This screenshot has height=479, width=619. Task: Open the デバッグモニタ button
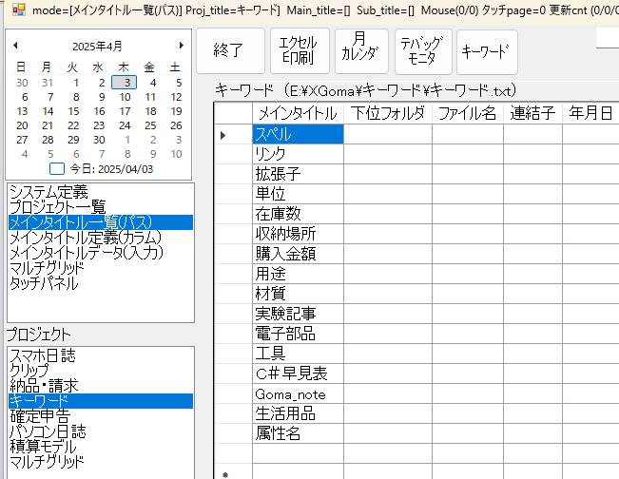(x=423, y=51)
